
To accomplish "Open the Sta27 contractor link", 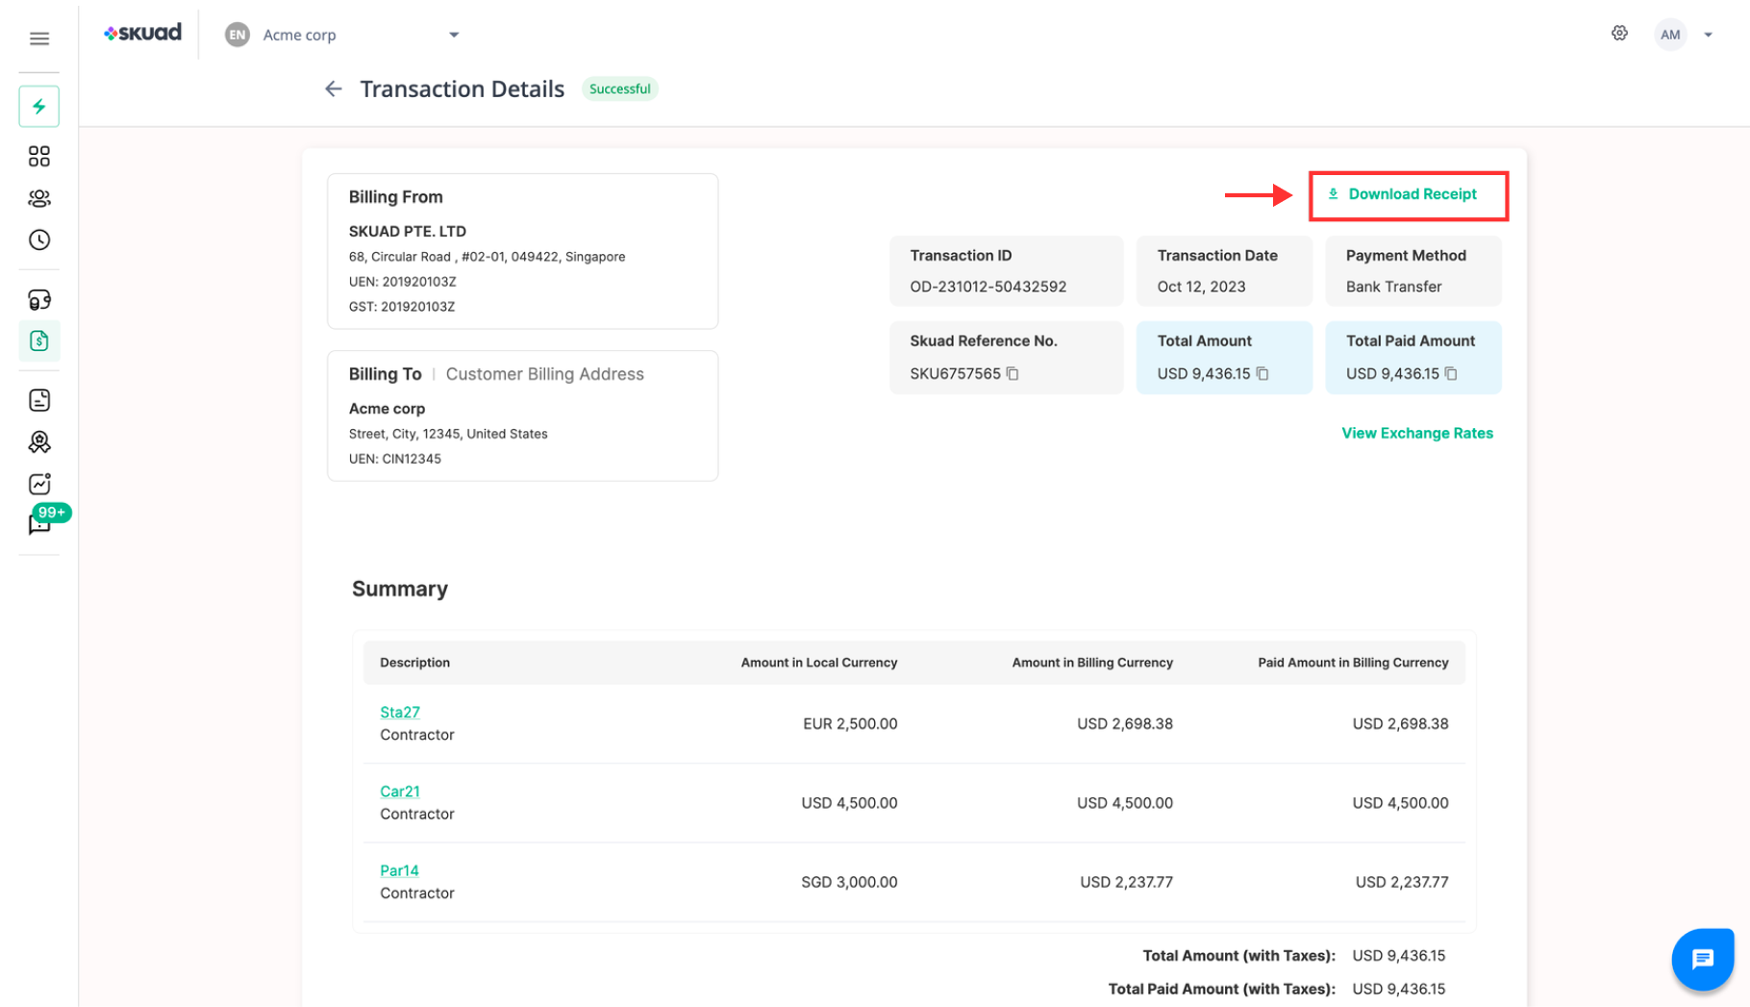I will pyautogui.click(x=399, y=712).
